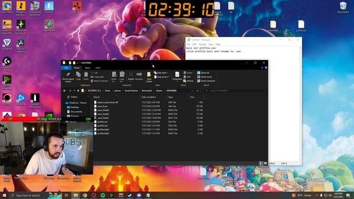
Task: Click the Fortnite desktop icon
Action: coord(49,7)
